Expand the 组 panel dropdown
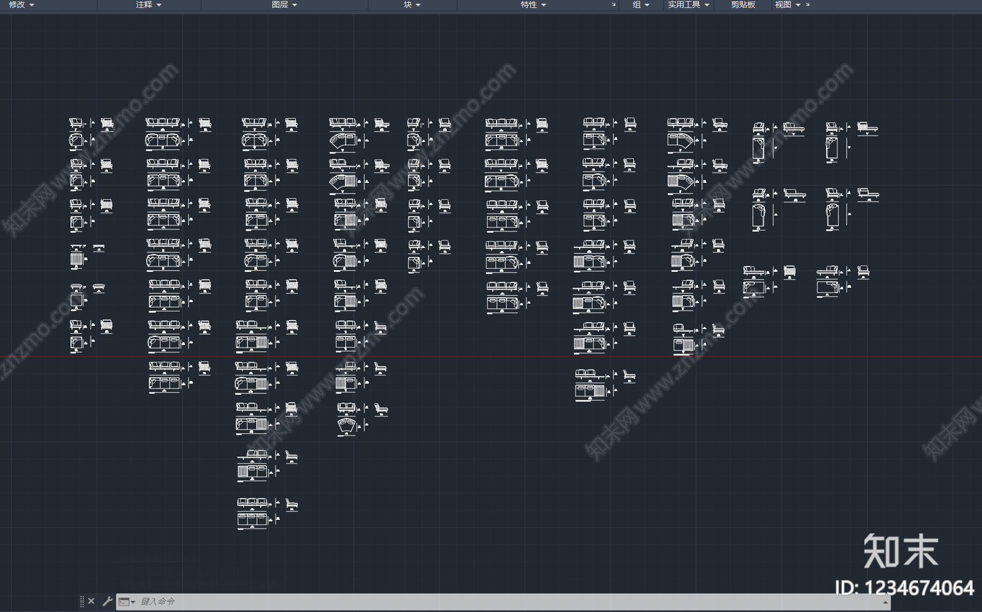The image size is (982, 612). click(x=641, y=4)
